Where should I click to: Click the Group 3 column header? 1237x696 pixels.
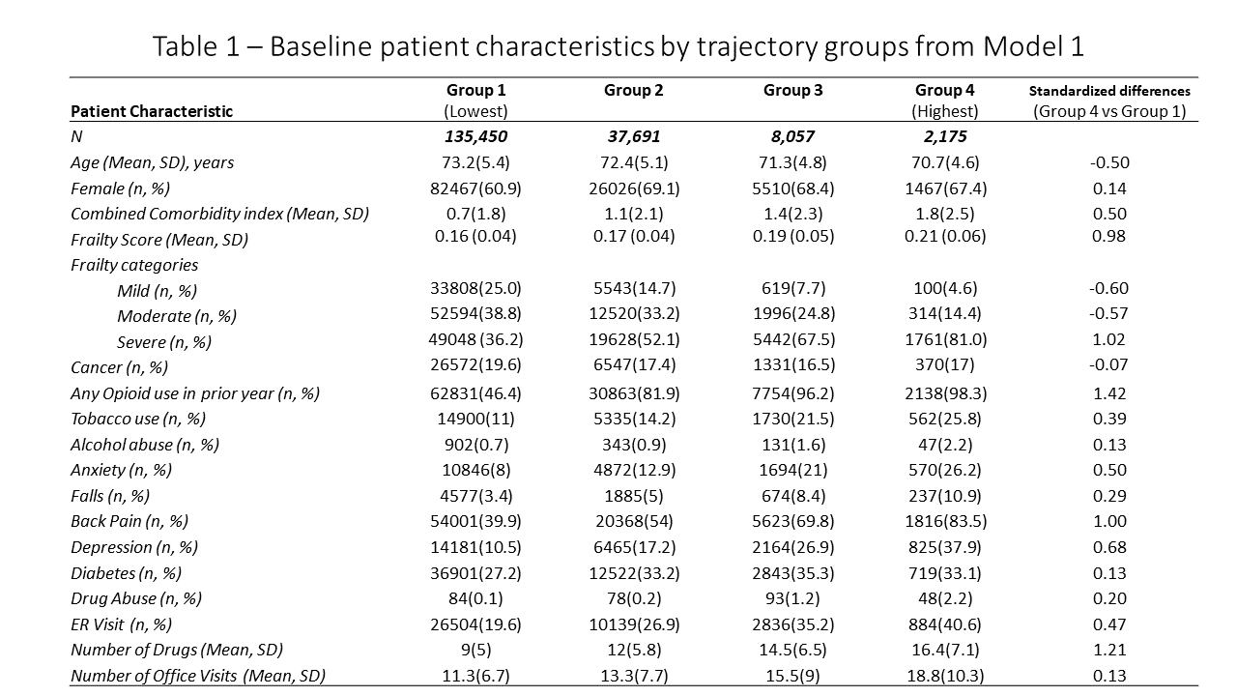pyautogui.click(x=792, y=91)
